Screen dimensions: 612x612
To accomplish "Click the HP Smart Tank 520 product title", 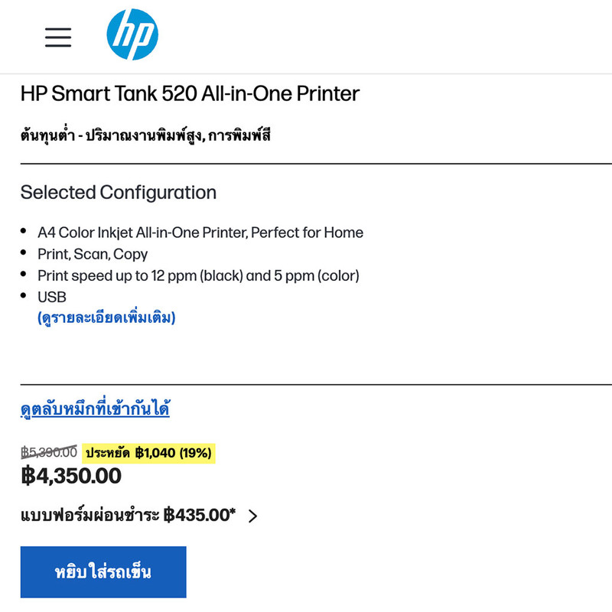I will tap(190, 93).
